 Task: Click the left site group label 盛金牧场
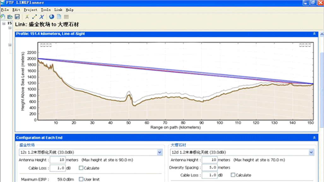(x=27, y=145)
